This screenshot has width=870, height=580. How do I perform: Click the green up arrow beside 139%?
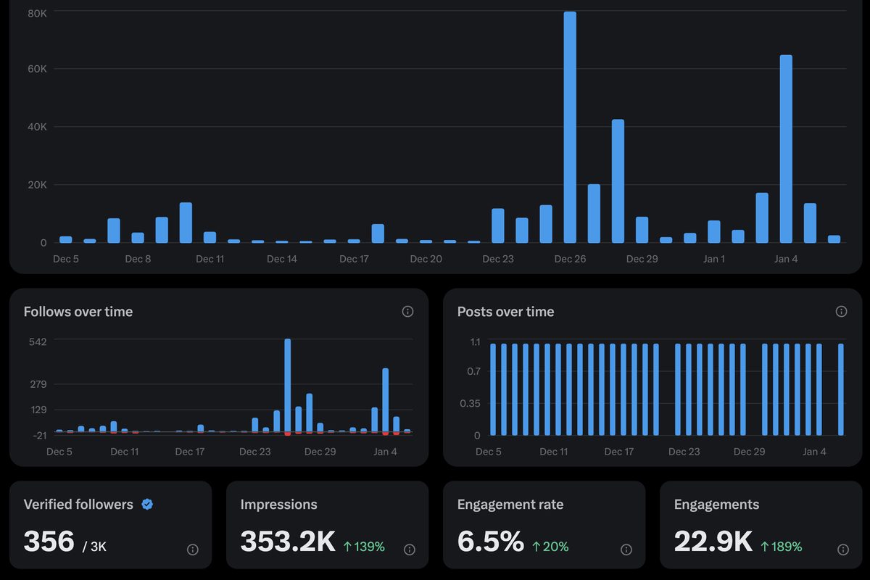[x=347, y=547]
